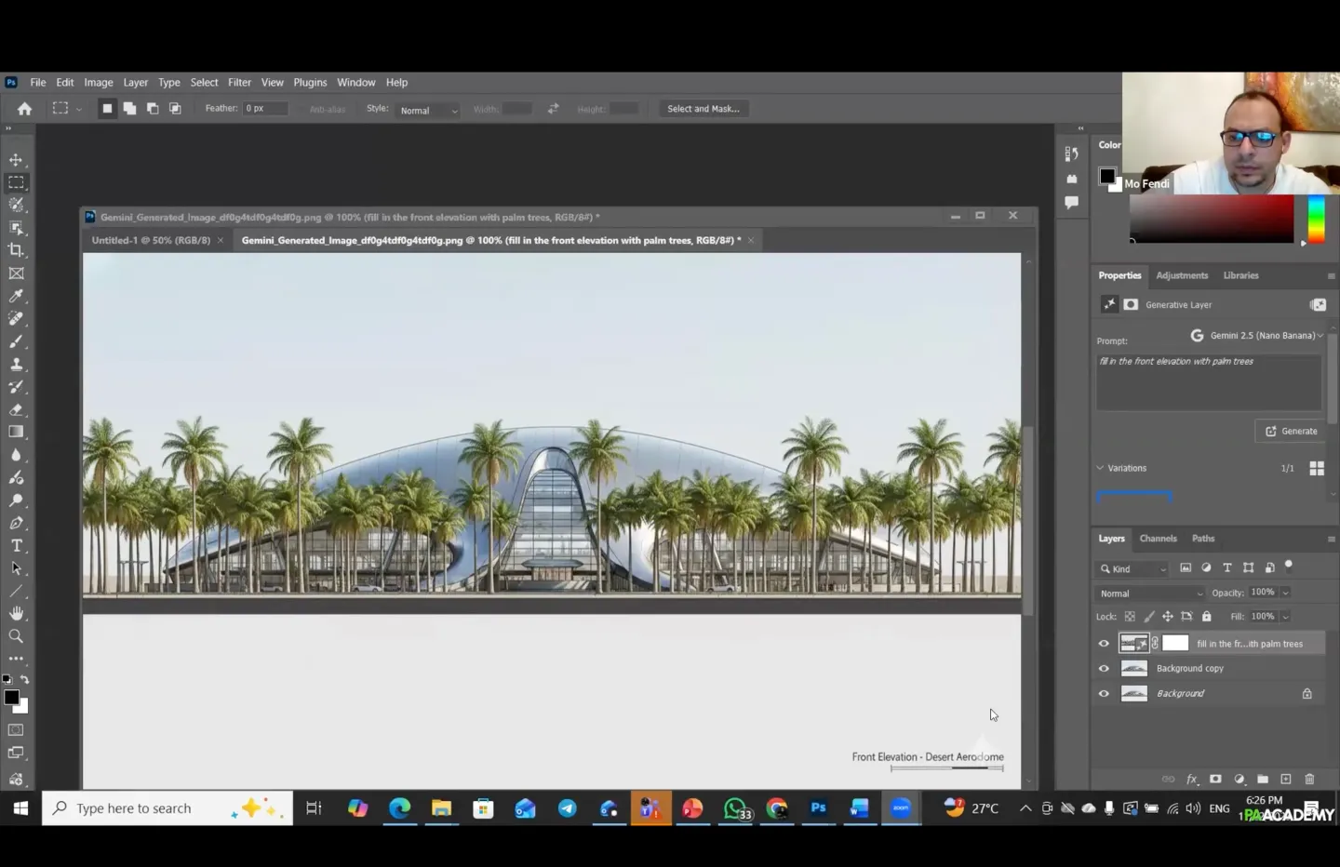1340x867 pixels.
Task: Select the Brush tool
Action: pos(16,341)
